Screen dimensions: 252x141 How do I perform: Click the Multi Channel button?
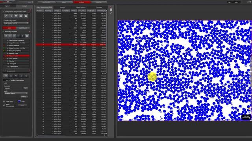click(x=23, y=28)
